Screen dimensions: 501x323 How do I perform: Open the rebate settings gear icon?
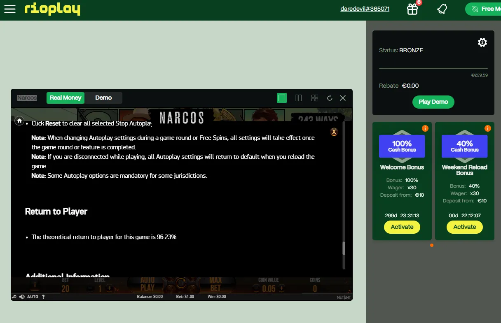click(482, 42)
